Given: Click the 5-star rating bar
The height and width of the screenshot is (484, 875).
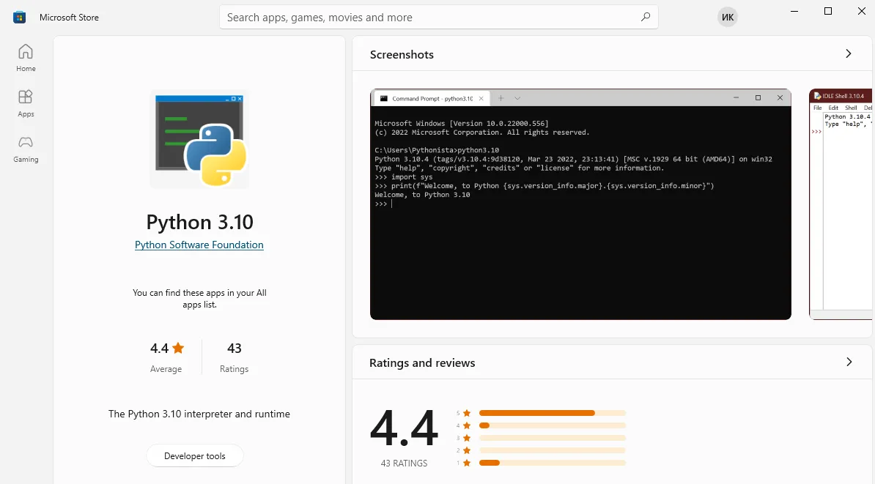Looking at the screenshot, I should click(553, 413).
